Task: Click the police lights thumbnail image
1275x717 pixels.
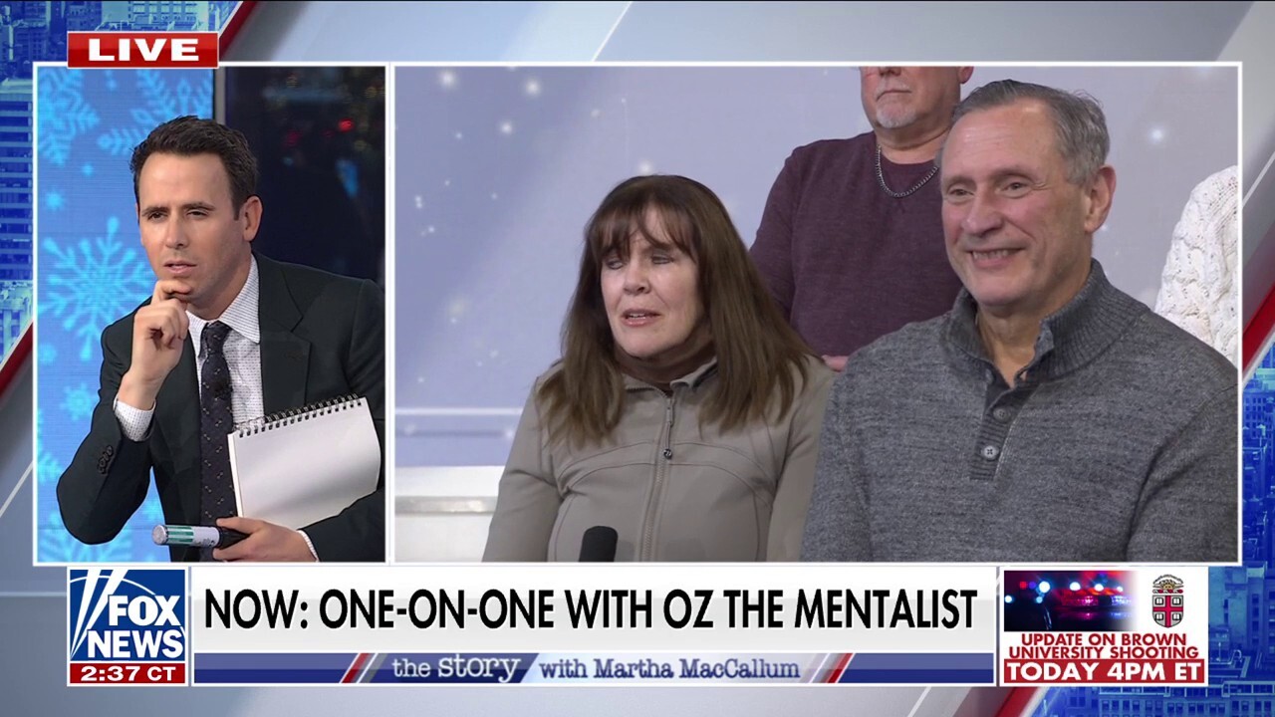Action: (x=1068, y=600)
